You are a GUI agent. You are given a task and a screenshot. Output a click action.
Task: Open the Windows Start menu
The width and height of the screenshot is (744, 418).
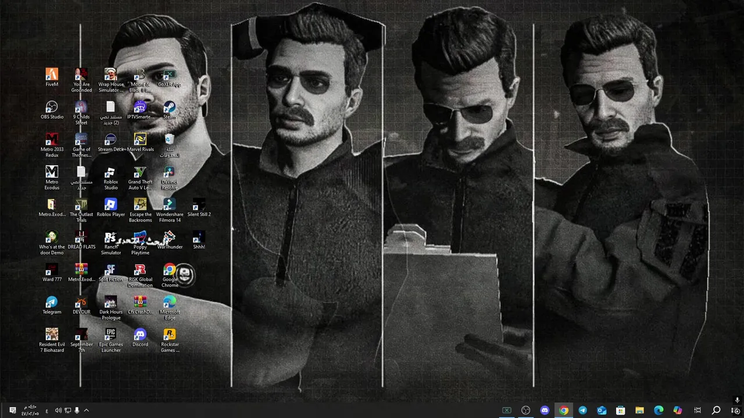click(735, 410)
